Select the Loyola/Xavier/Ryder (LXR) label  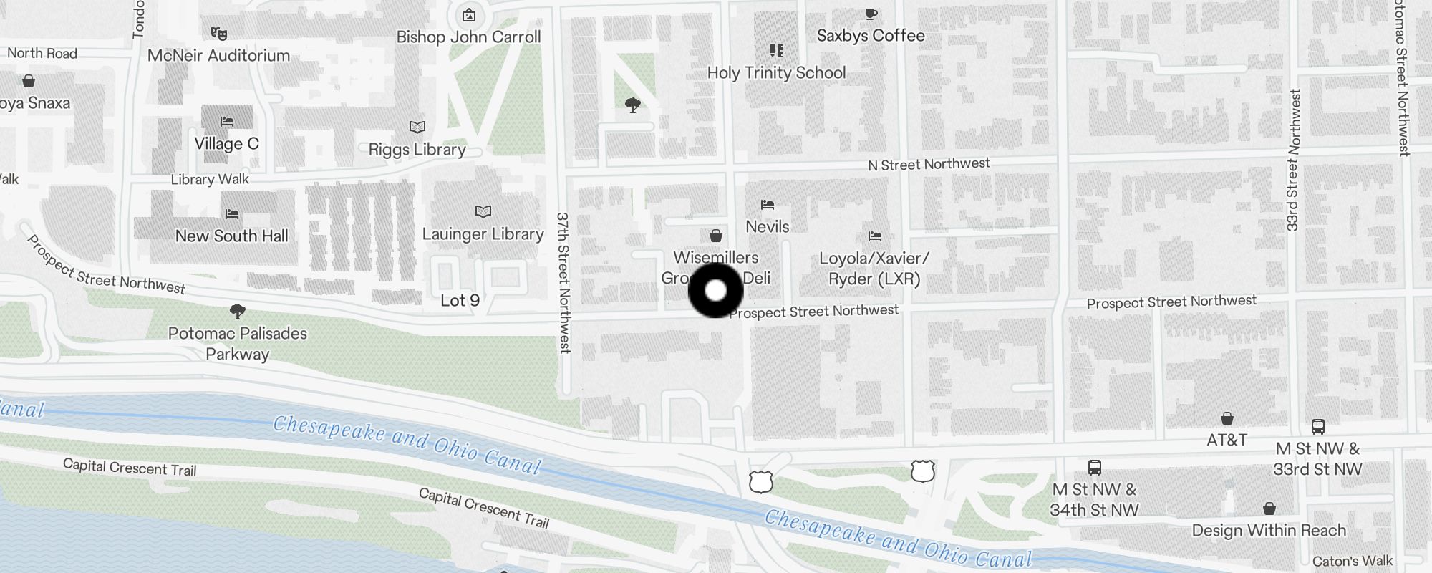click(874, 269)
